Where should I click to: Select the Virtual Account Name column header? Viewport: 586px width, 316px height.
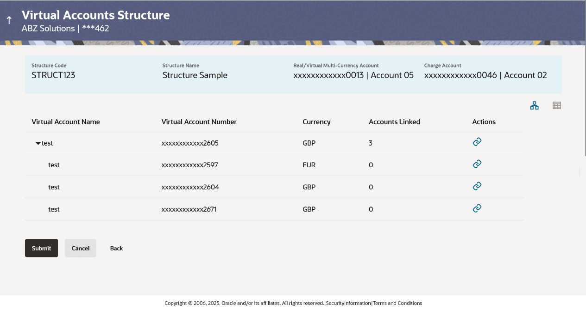(x=65, y=122)
